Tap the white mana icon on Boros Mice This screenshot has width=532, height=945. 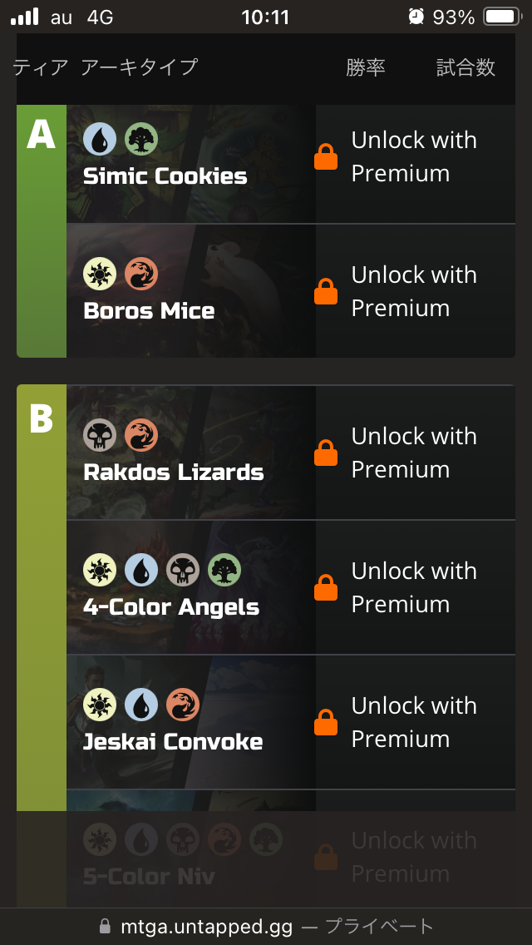click(x=100, y=274)
